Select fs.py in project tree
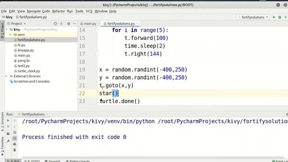The image size is (288, 162). point(21,45)
